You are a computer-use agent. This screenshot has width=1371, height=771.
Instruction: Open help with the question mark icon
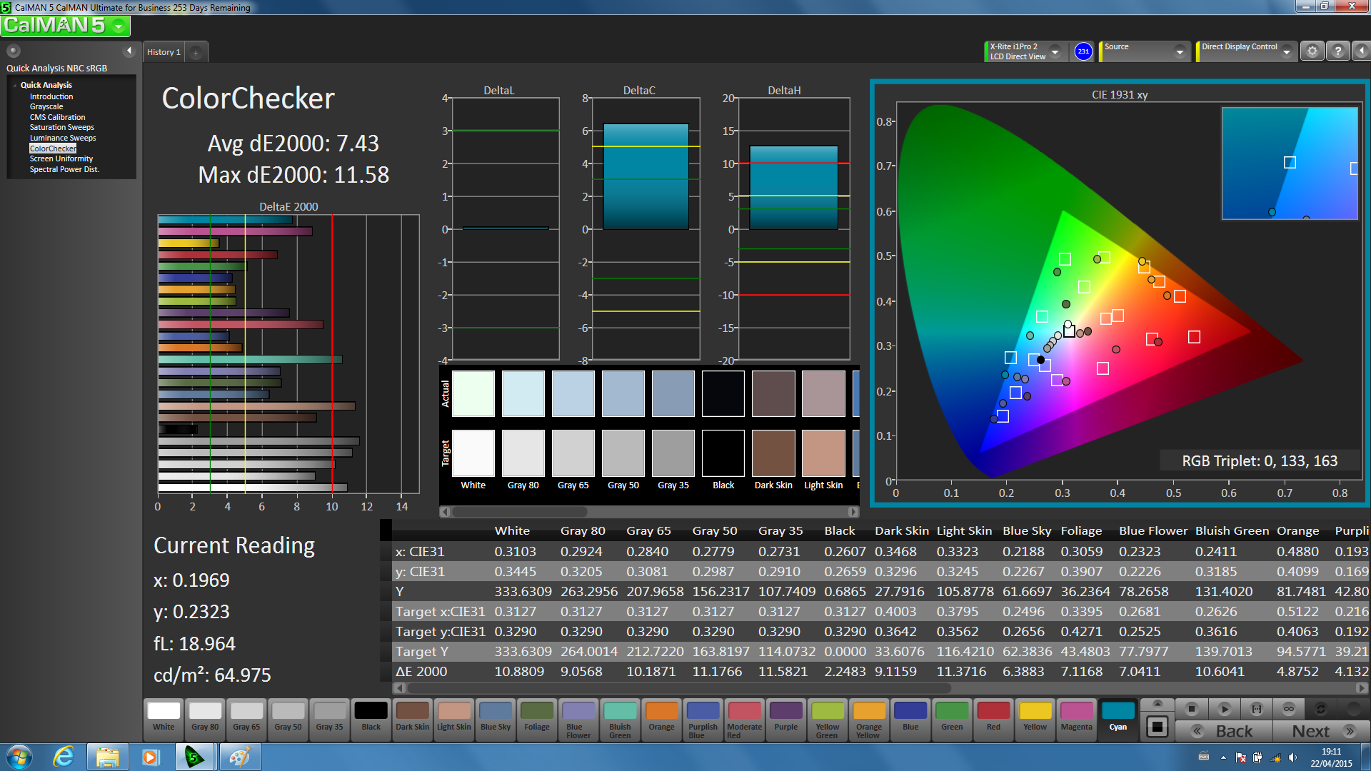pyautogui.click(x=1338, y=51)
